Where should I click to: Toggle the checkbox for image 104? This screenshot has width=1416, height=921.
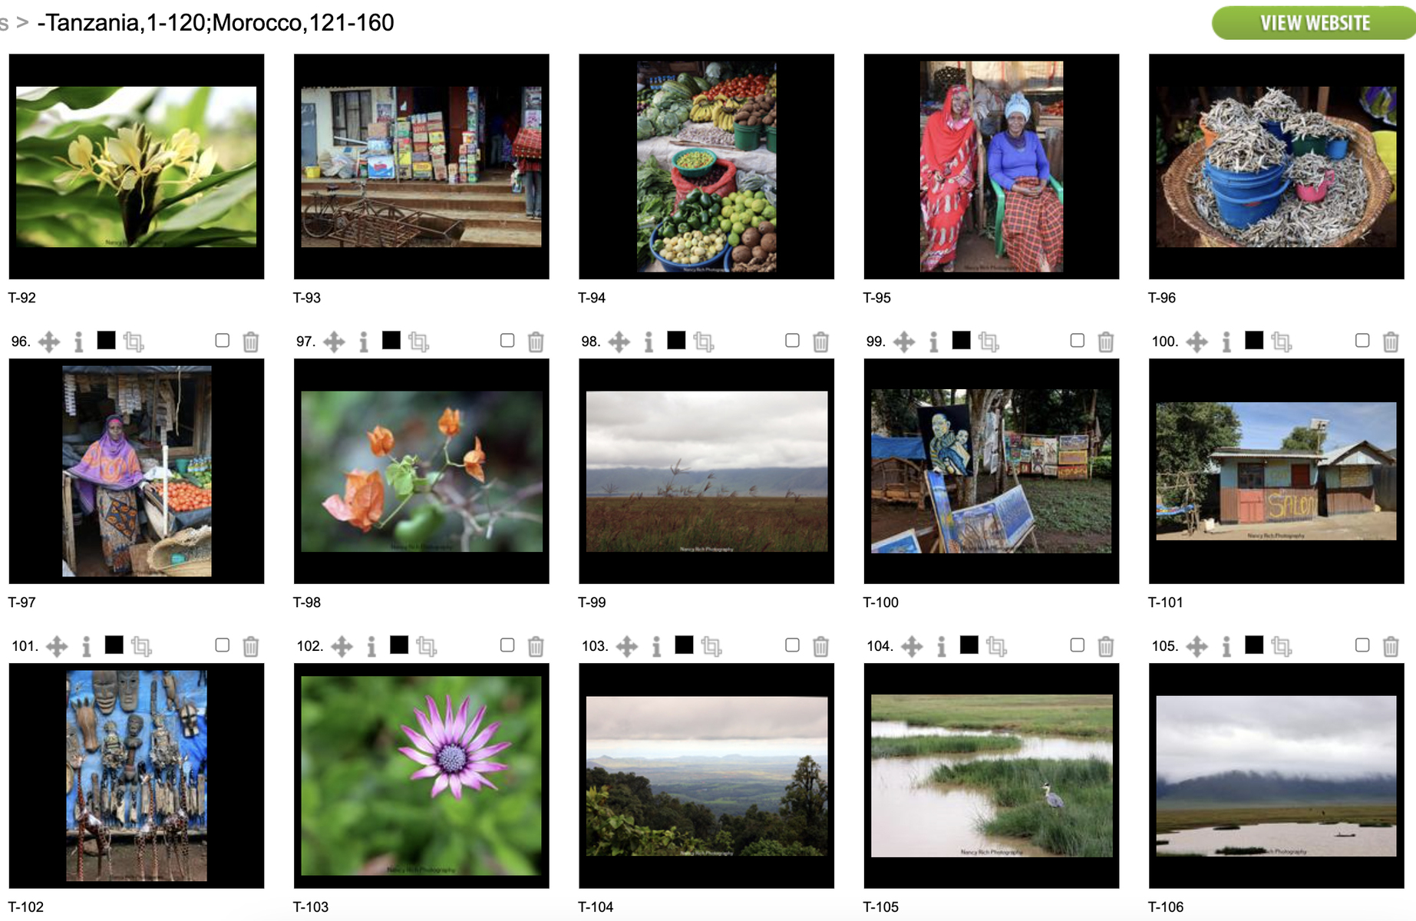click(1078, 645)
